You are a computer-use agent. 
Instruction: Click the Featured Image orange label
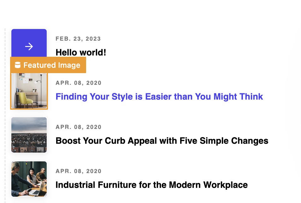[x=48, y=65]
